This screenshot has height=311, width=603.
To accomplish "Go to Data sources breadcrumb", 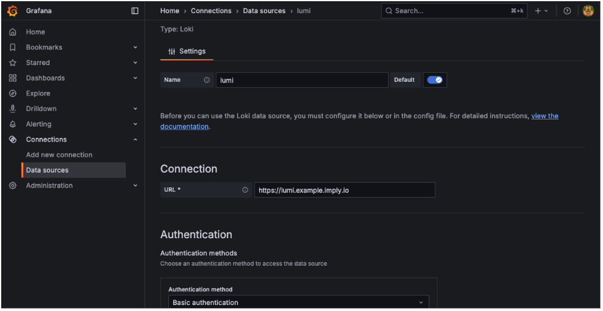I will [x=264, y=11].
